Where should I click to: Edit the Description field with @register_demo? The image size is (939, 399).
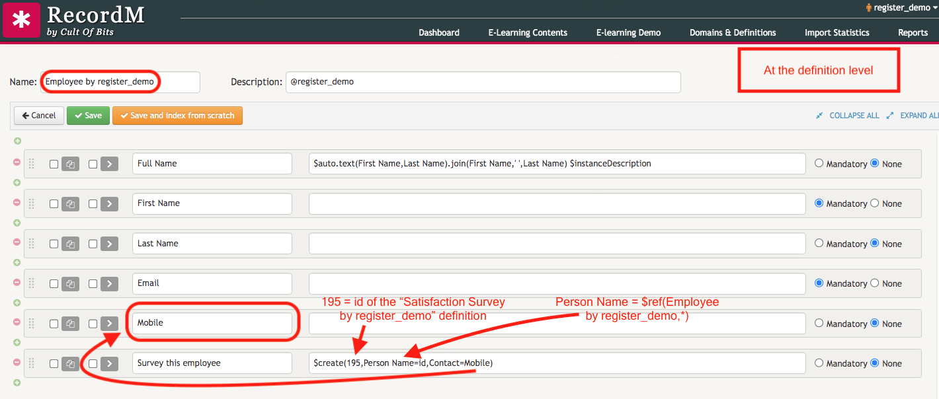[x=483, y=82]
